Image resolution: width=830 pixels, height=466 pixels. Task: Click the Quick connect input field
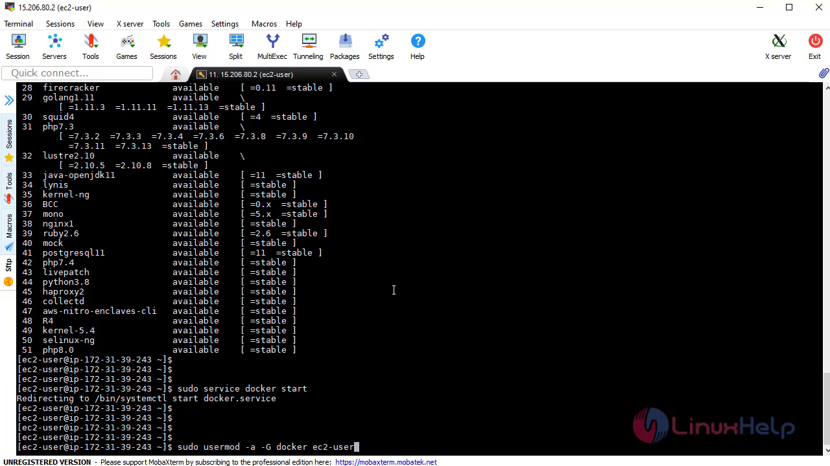(x=78, y=73)
